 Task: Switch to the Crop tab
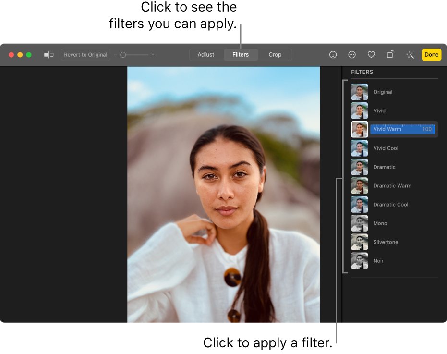point(275,54)
